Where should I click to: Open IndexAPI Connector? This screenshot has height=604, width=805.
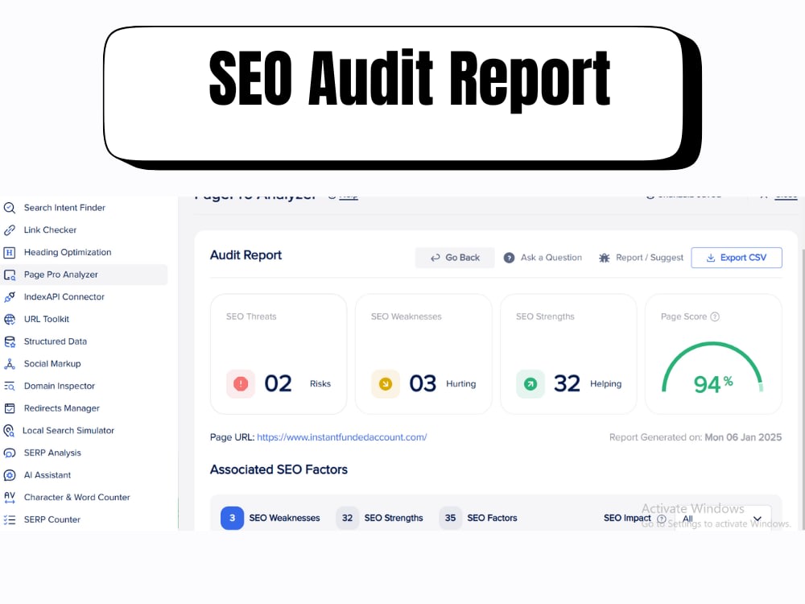(64, 297)
